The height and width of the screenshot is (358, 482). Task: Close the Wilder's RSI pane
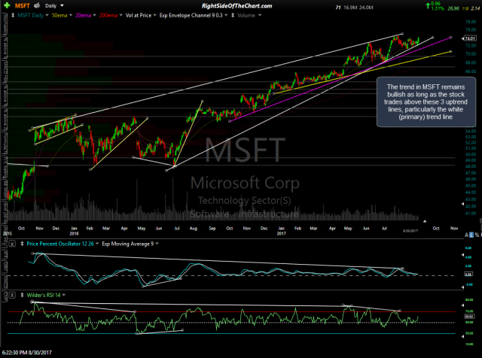click(12, 295)
